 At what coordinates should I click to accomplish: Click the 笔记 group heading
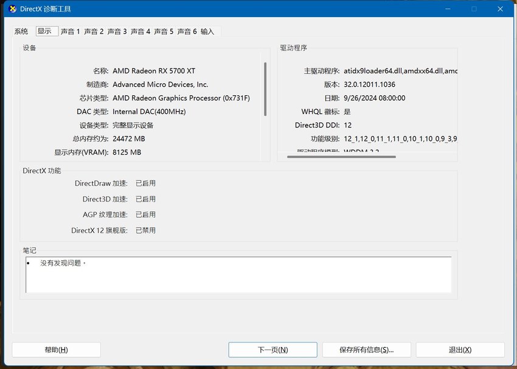point(29,250)
